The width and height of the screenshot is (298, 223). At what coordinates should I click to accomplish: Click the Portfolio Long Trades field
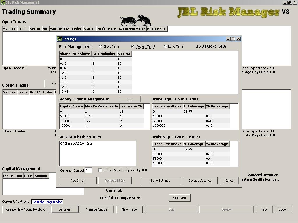[x=47, y=202]
